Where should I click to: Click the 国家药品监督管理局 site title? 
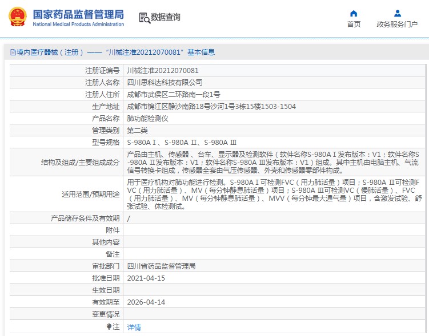click(x=78, y=14)
